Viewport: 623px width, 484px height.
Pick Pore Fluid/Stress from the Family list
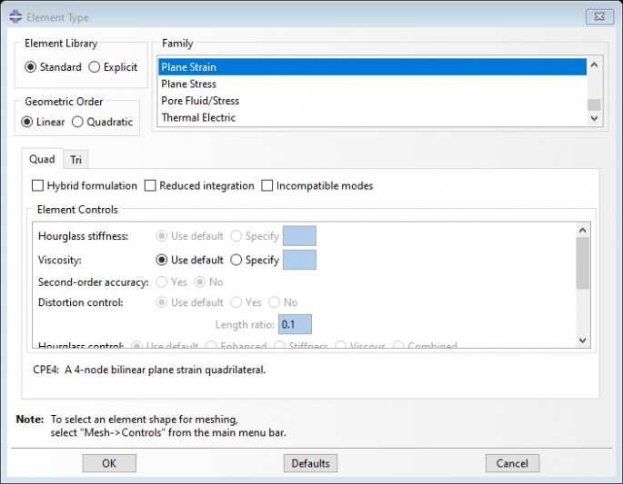tap(200, 101)
